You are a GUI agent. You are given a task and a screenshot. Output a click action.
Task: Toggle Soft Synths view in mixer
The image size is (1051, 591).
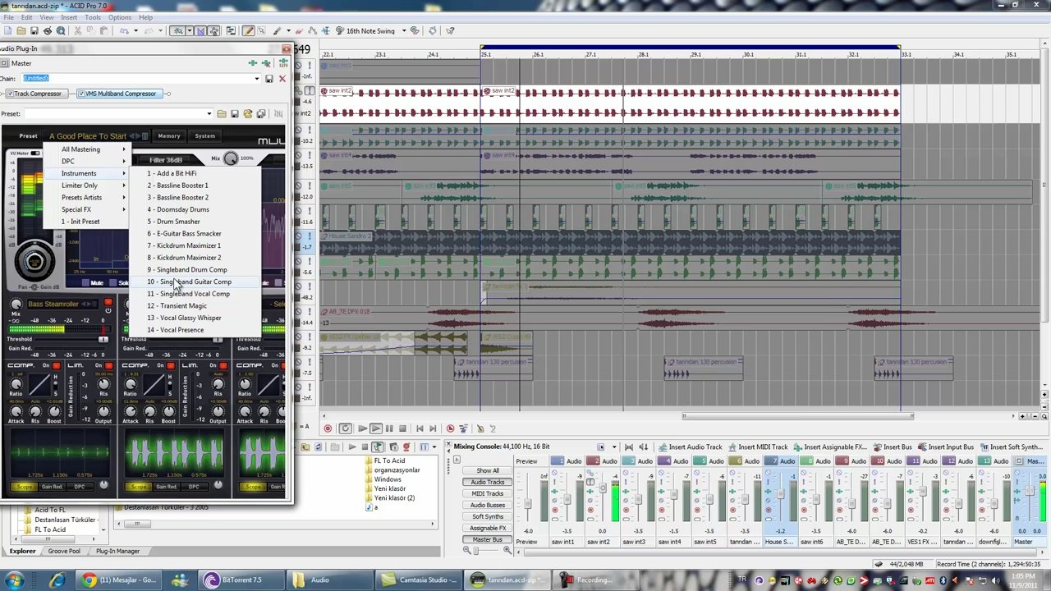(488, 516)
